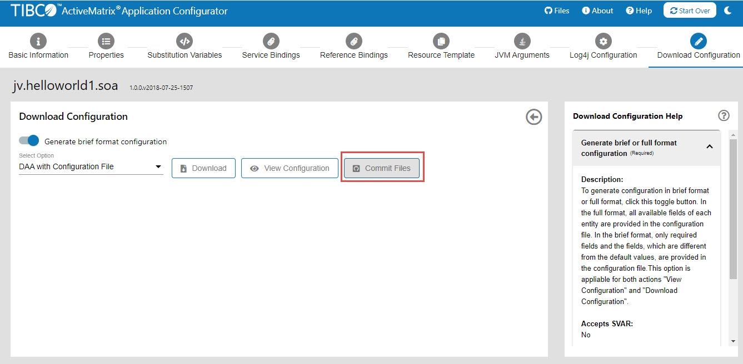The width and height of the screenshot is (743, 364).
Task: Click the help question mark icon
Action: (x=724, y=115)
